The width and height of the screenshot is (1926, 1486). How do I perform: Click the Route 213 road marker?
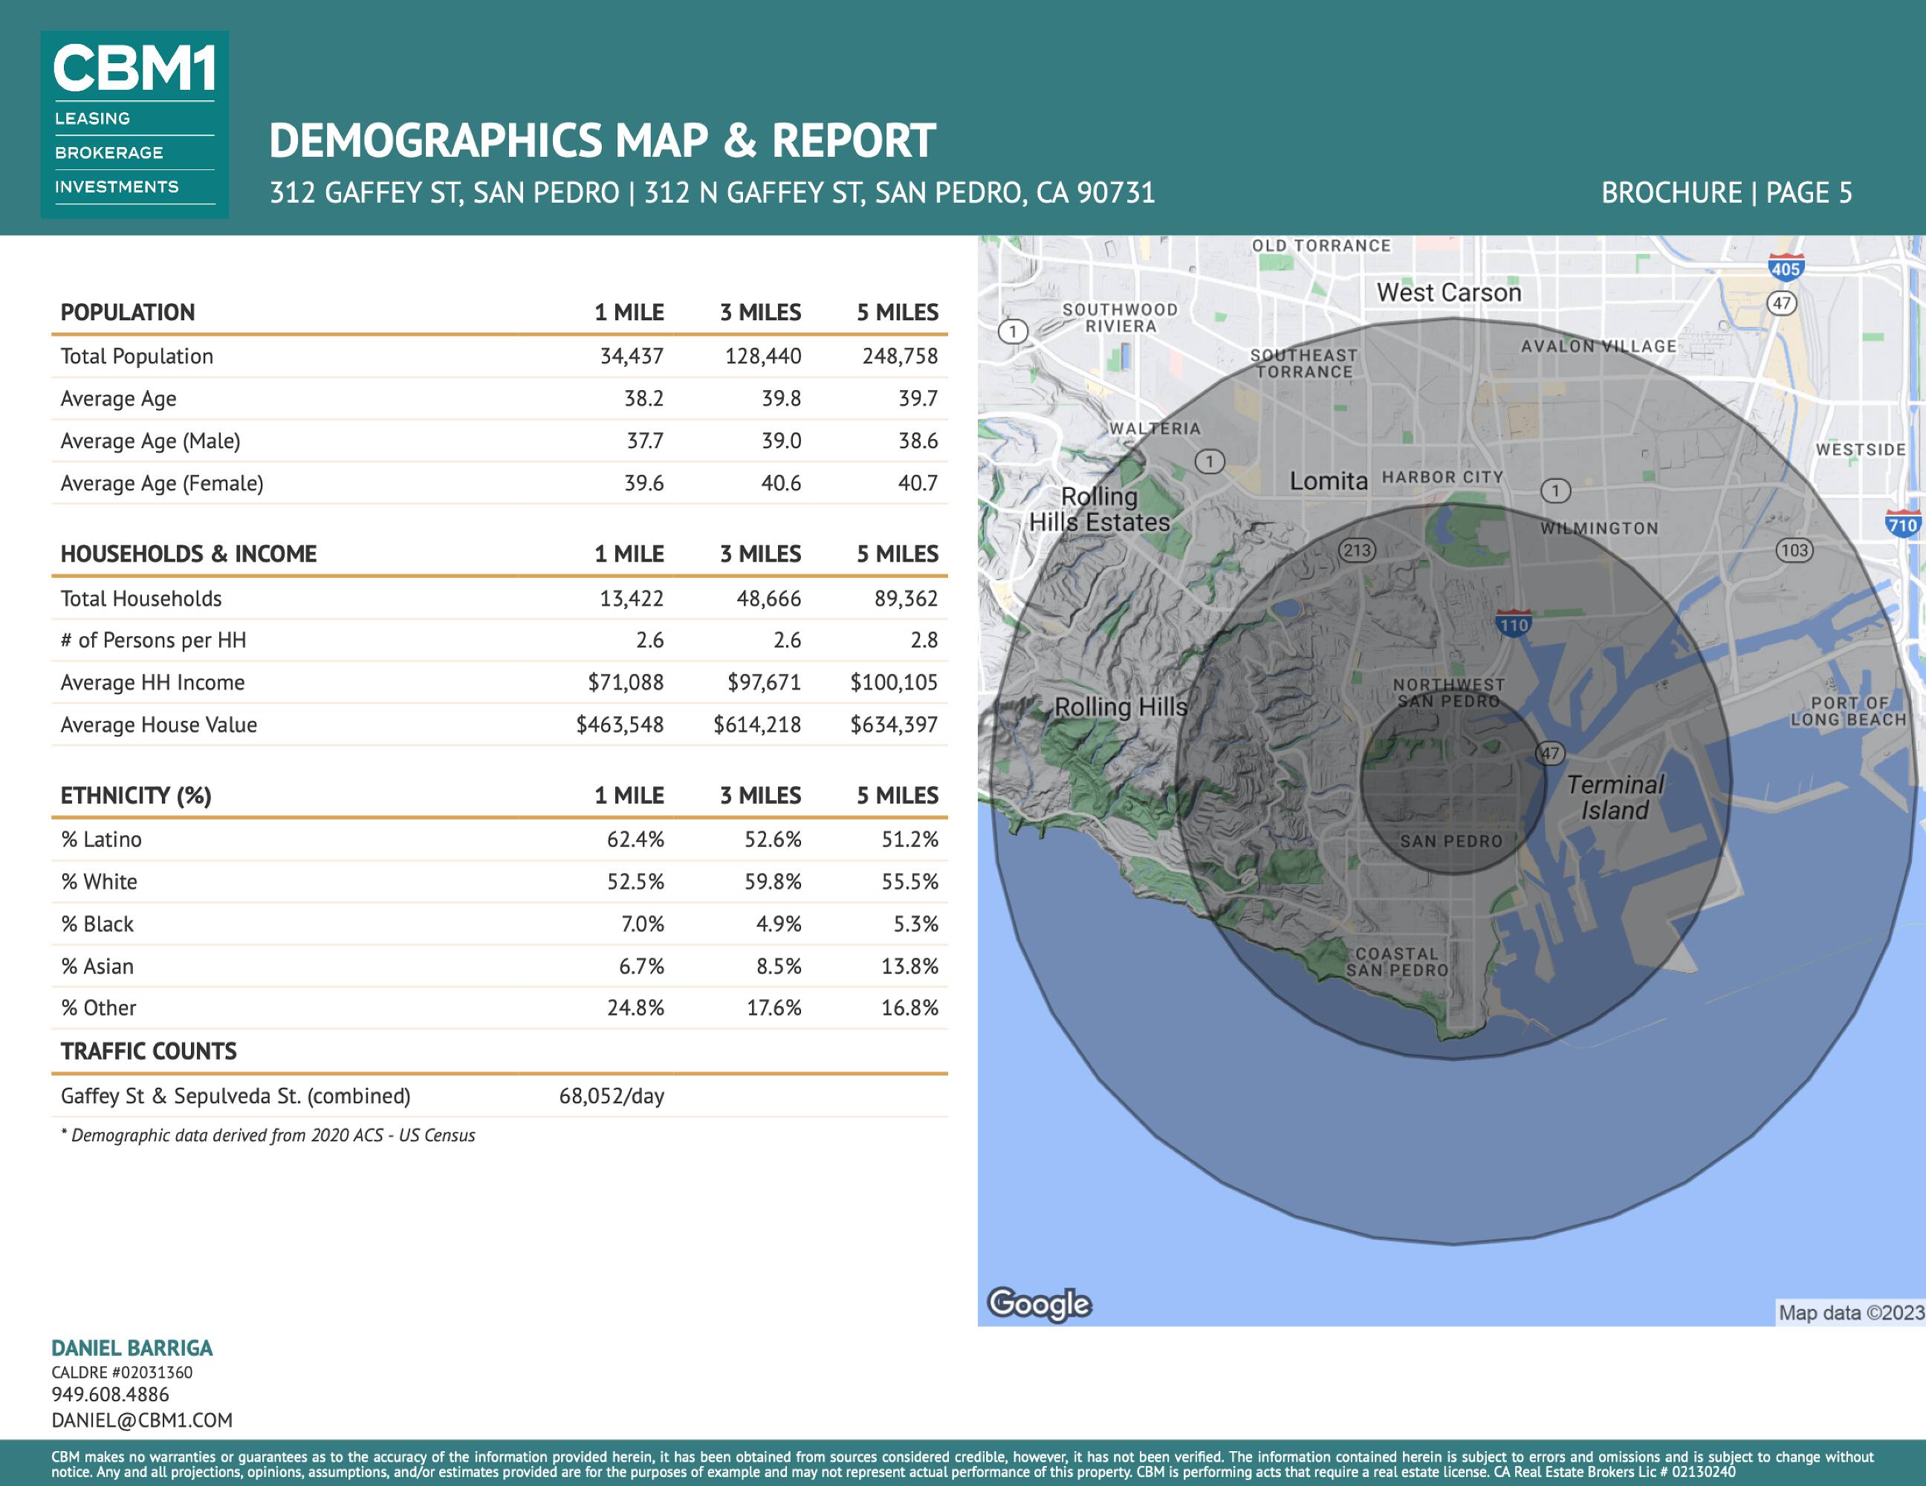1356,551
